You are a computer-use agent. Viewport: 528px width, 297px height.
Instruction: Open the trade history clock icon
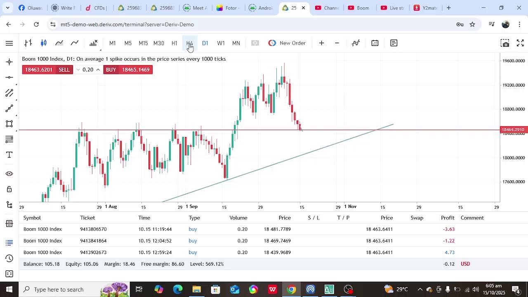click(9, 258)
